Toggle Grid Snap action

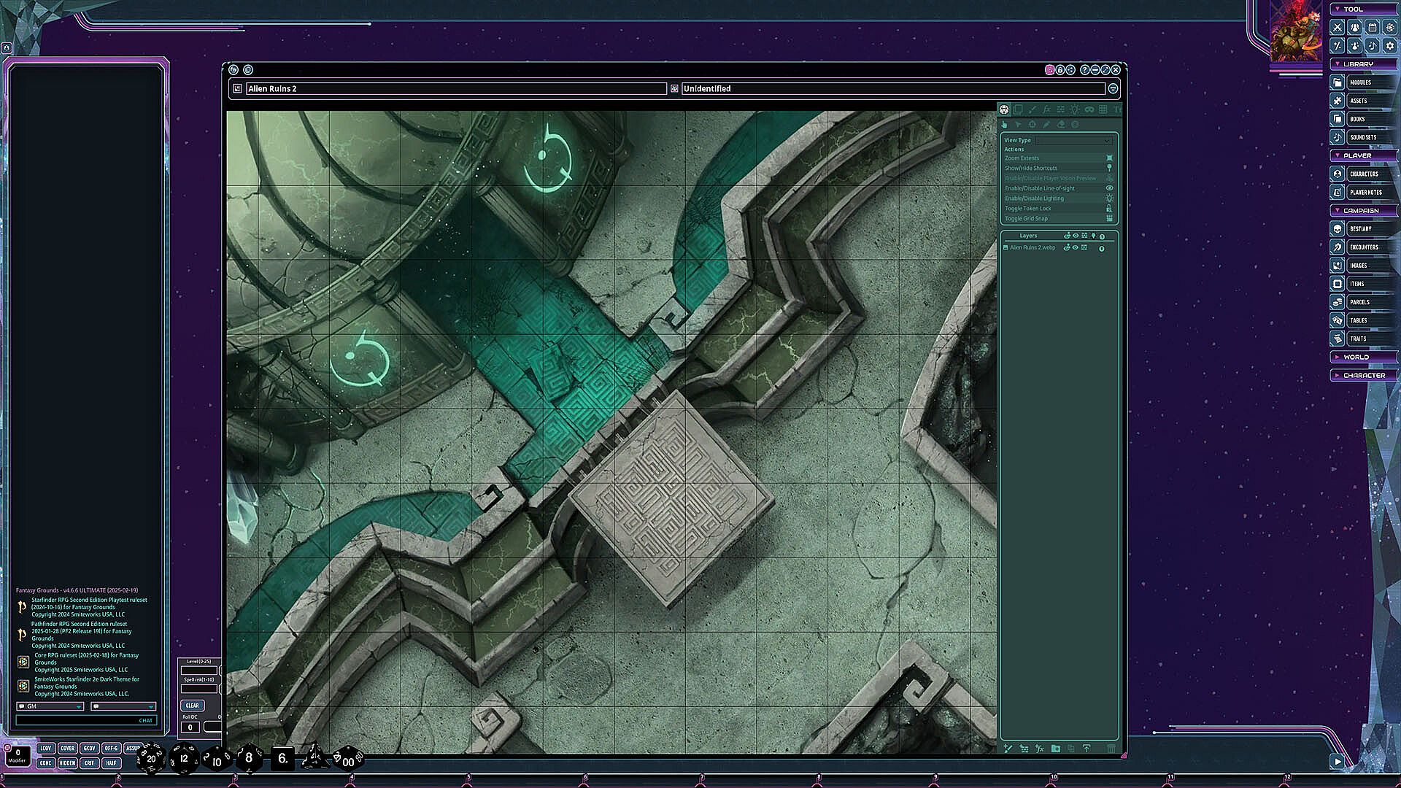tap(1109, 219)
